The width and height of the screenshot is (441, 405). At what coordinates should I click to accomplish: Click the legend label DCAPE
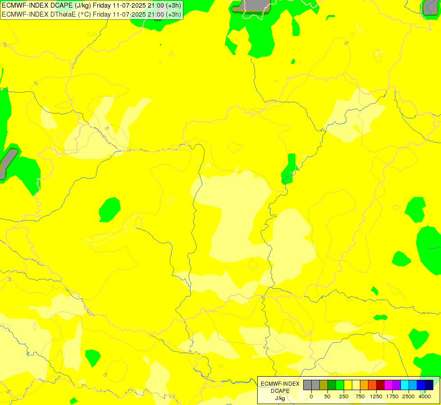click(x=280, y=391)
